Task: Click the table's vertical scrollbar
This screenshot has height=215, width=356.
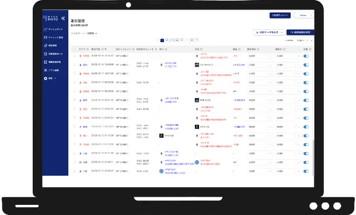Action: pos(313,157)
